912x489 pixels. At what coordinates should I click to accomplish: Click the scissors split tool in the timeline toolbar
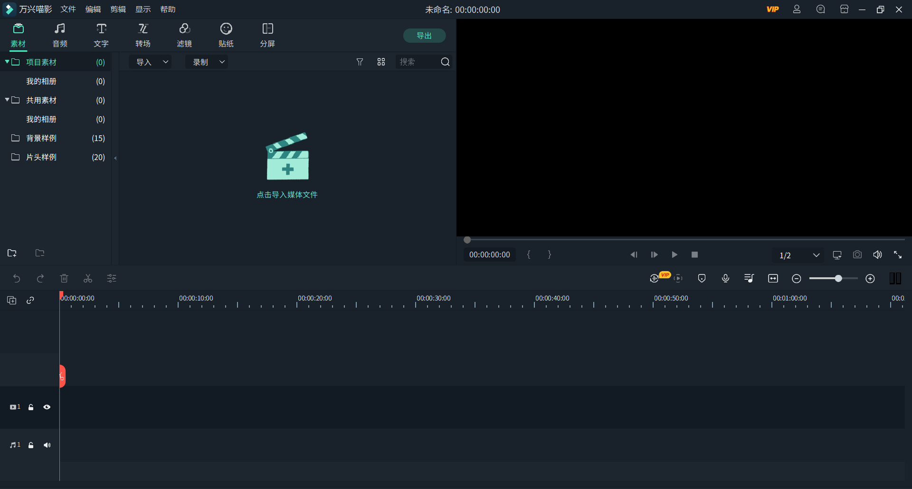pyautogui.click(x=88, y=279)
